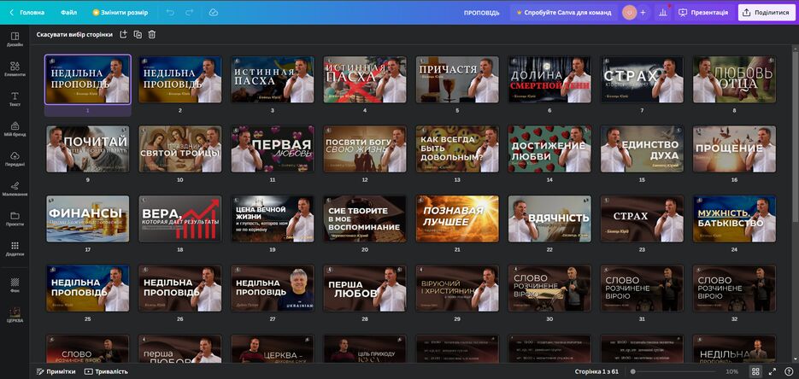Viewport: 799px width, 379px height.
Task: Click Скасувати вибір сторінки
Action: coord(74,35)
